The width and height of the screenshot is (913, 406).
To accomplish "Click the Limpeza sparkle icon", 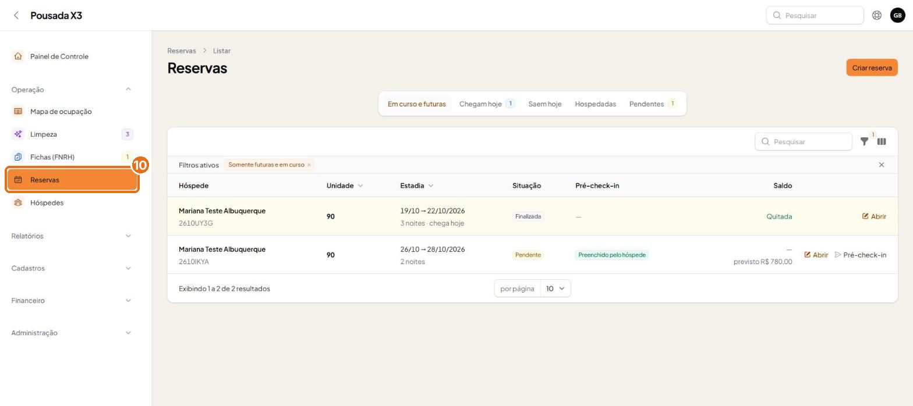I will [x=18, y=134].
